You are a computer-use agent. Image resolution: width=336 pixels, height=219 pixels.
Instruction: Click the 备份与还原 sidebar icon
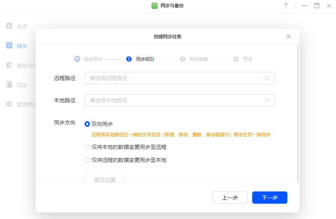tap(9, 65)
